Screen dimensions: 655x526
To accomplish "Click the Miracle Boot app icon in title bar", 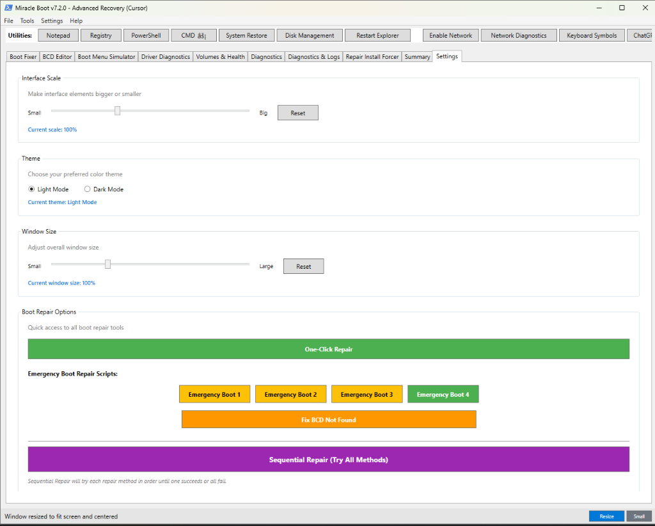I will click(x=8, y=8).
